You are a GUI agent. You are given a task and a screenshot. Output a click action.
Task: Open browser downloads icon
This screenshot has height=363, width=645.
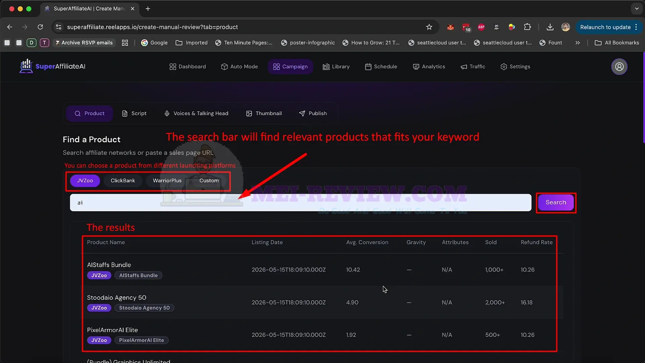click(550, 27)
